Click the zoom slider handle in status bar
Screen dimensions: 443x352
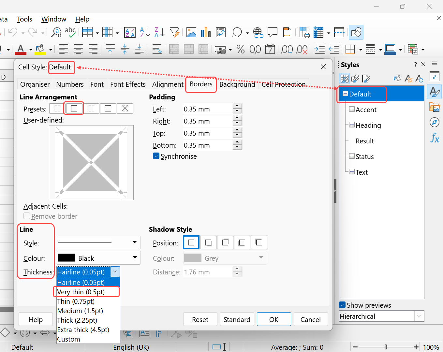(386, 347)
